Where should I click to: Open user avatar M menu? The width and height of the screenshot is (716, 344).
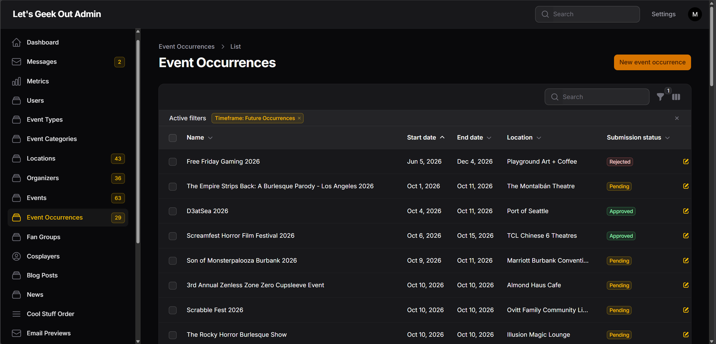point(695,14)
